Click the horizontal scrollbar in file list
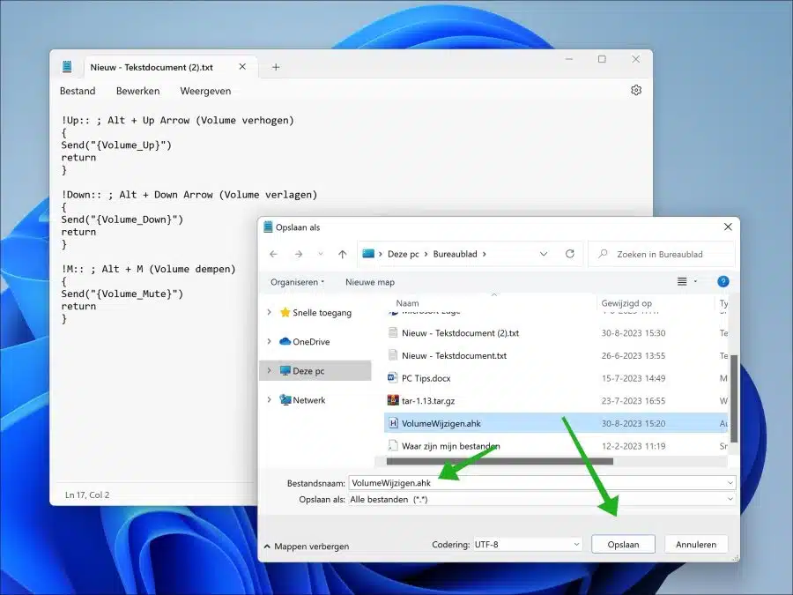Screen dimensions: 793x595 click(500, 461)
